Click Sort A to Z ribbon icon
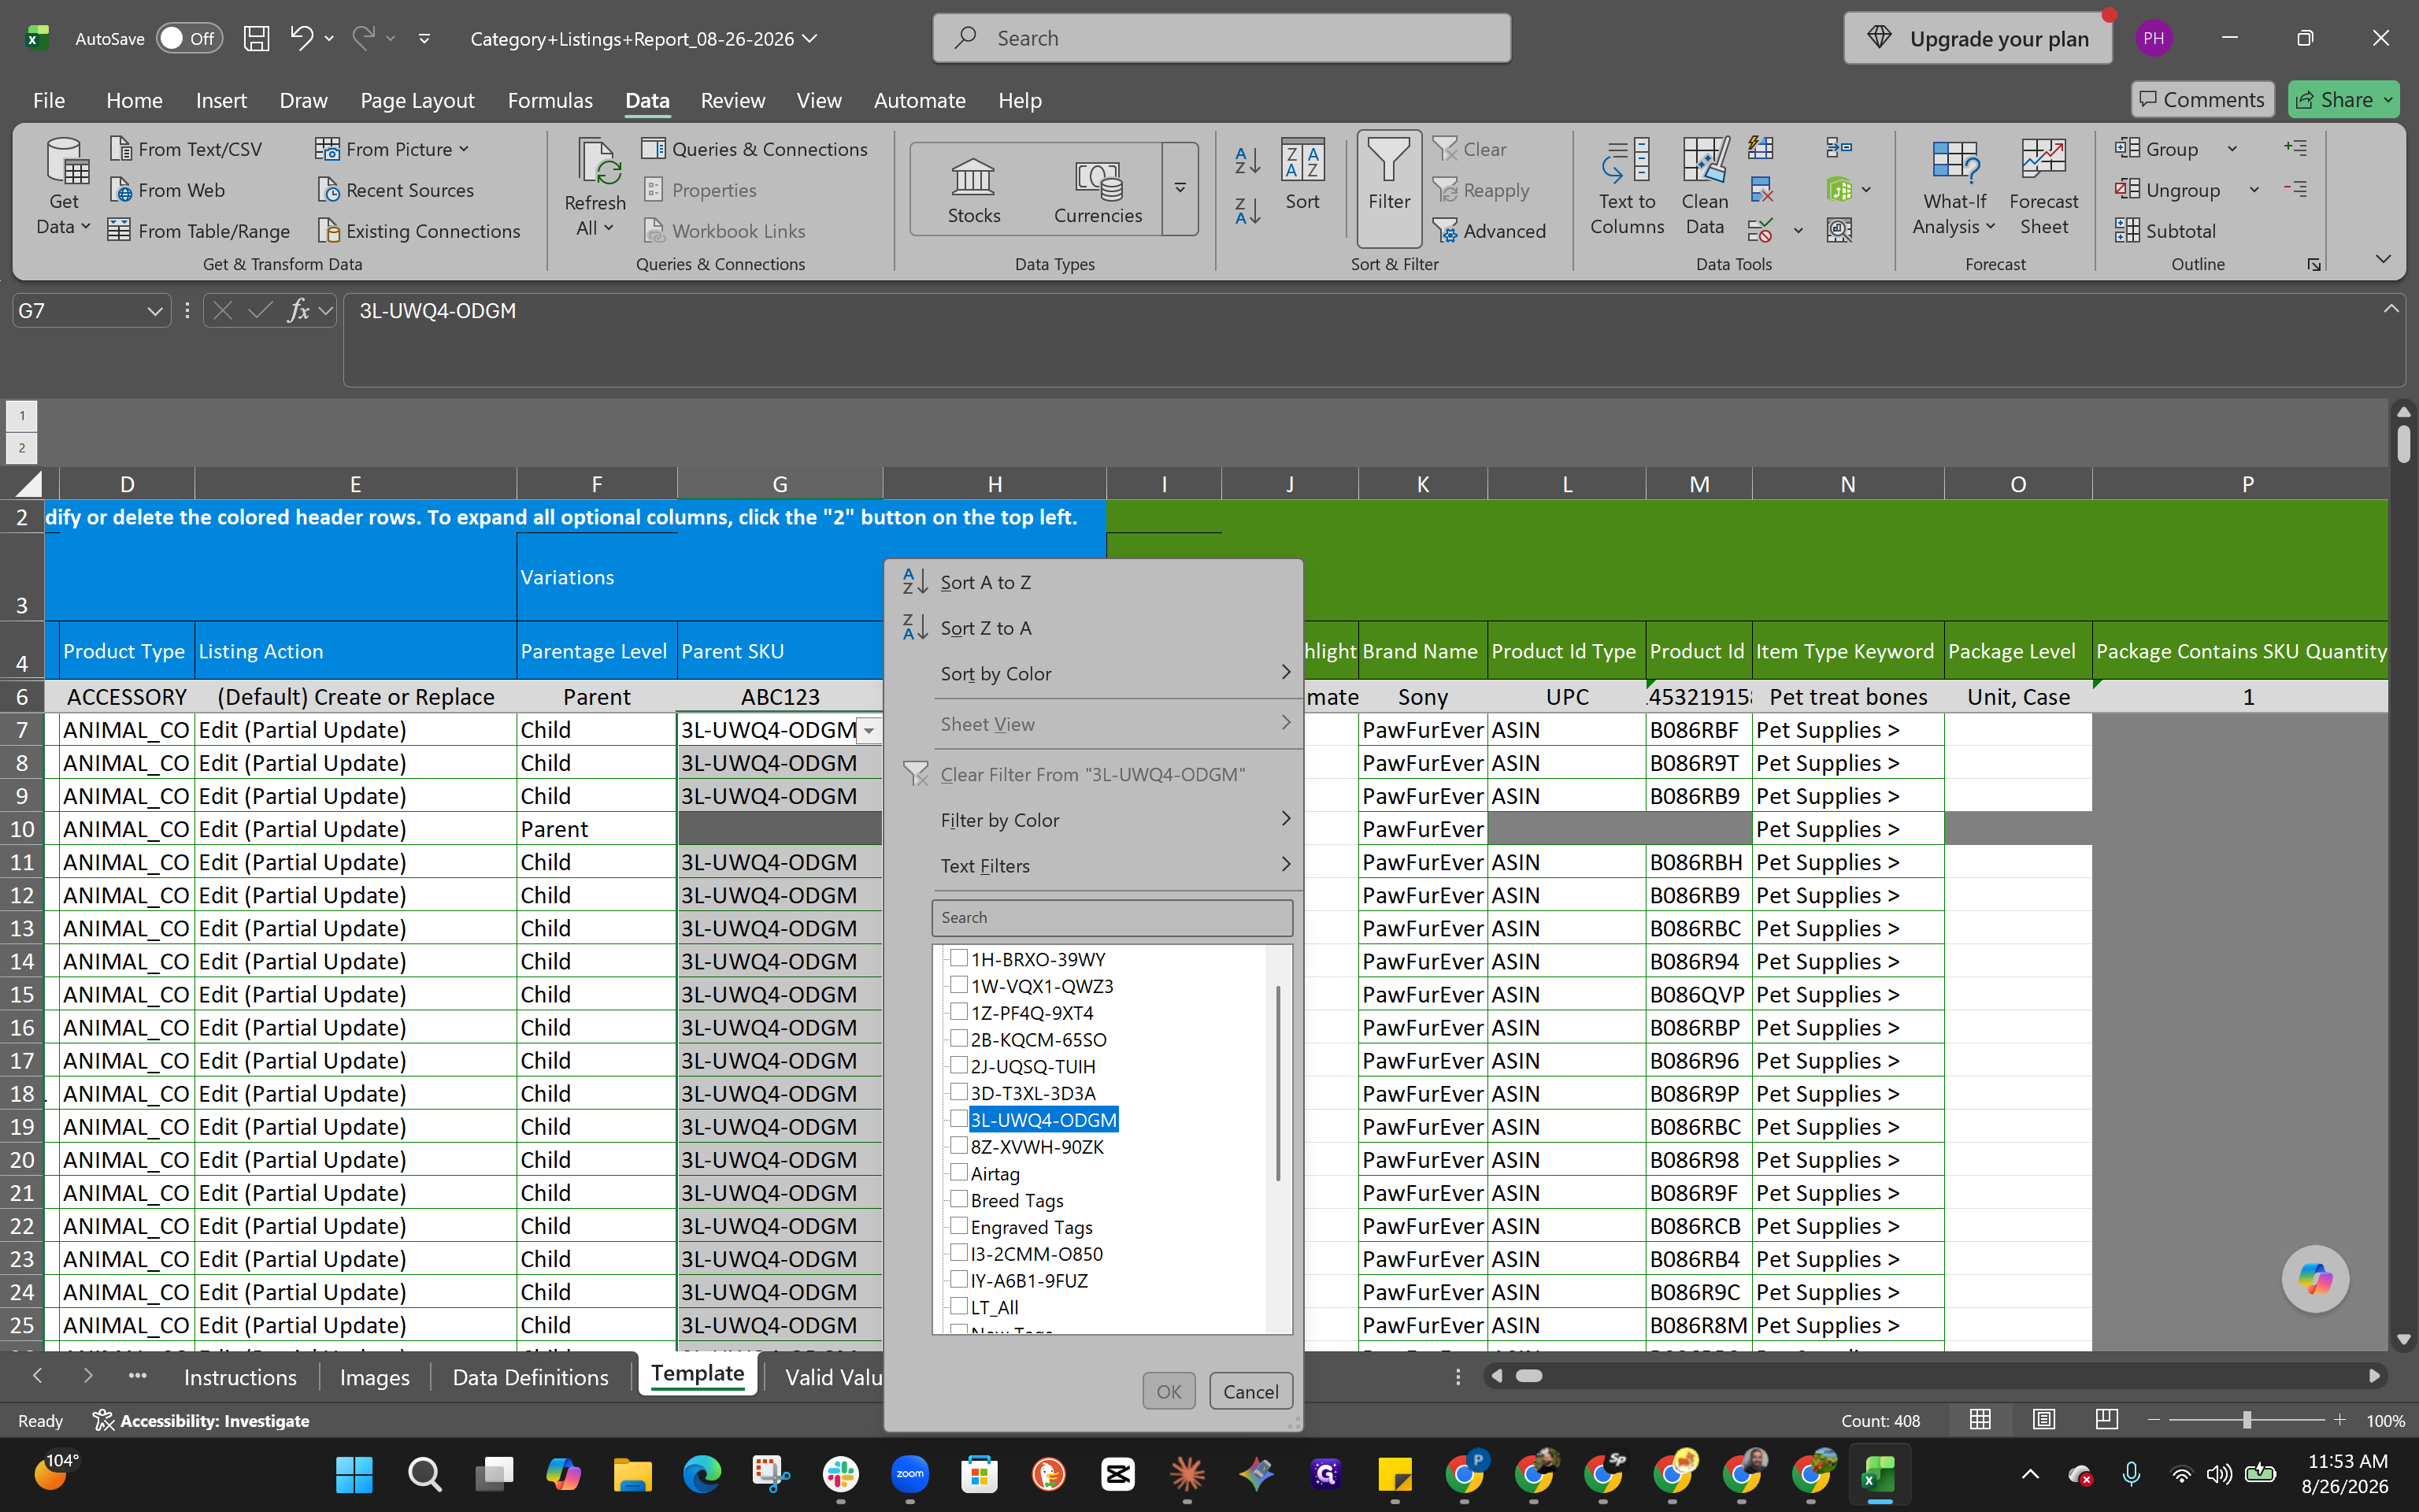The image size is (2419, 1512). 1247,160
